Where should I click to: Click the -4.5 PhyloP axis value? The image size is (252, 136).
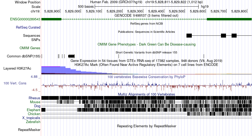[x=34, y=90]
